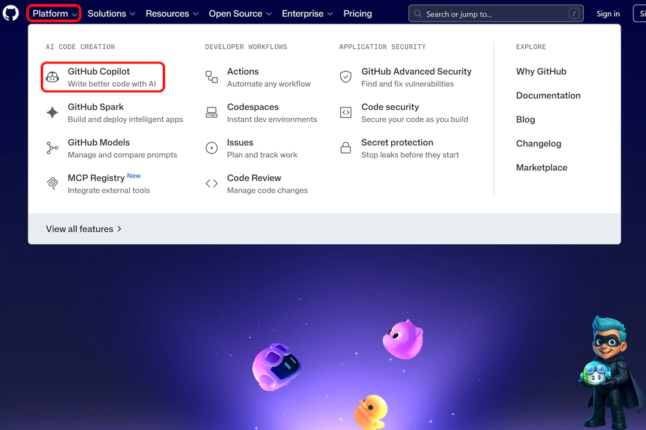Screen dimensions: 646x430
Task: Select the Pricing menu item
Action: pos(358,13)
